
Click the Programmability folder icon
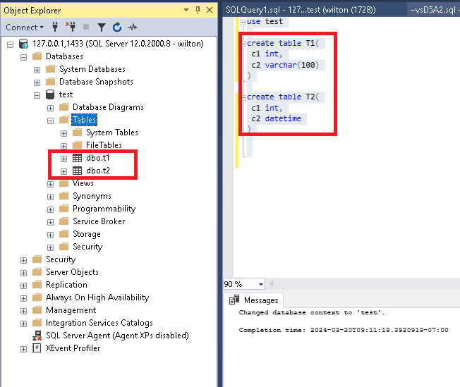point(63,209)
